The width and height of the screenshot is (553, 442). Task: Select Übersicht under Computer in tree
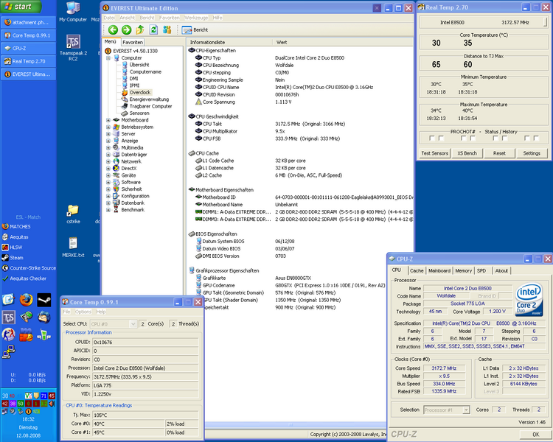point(139,65)
